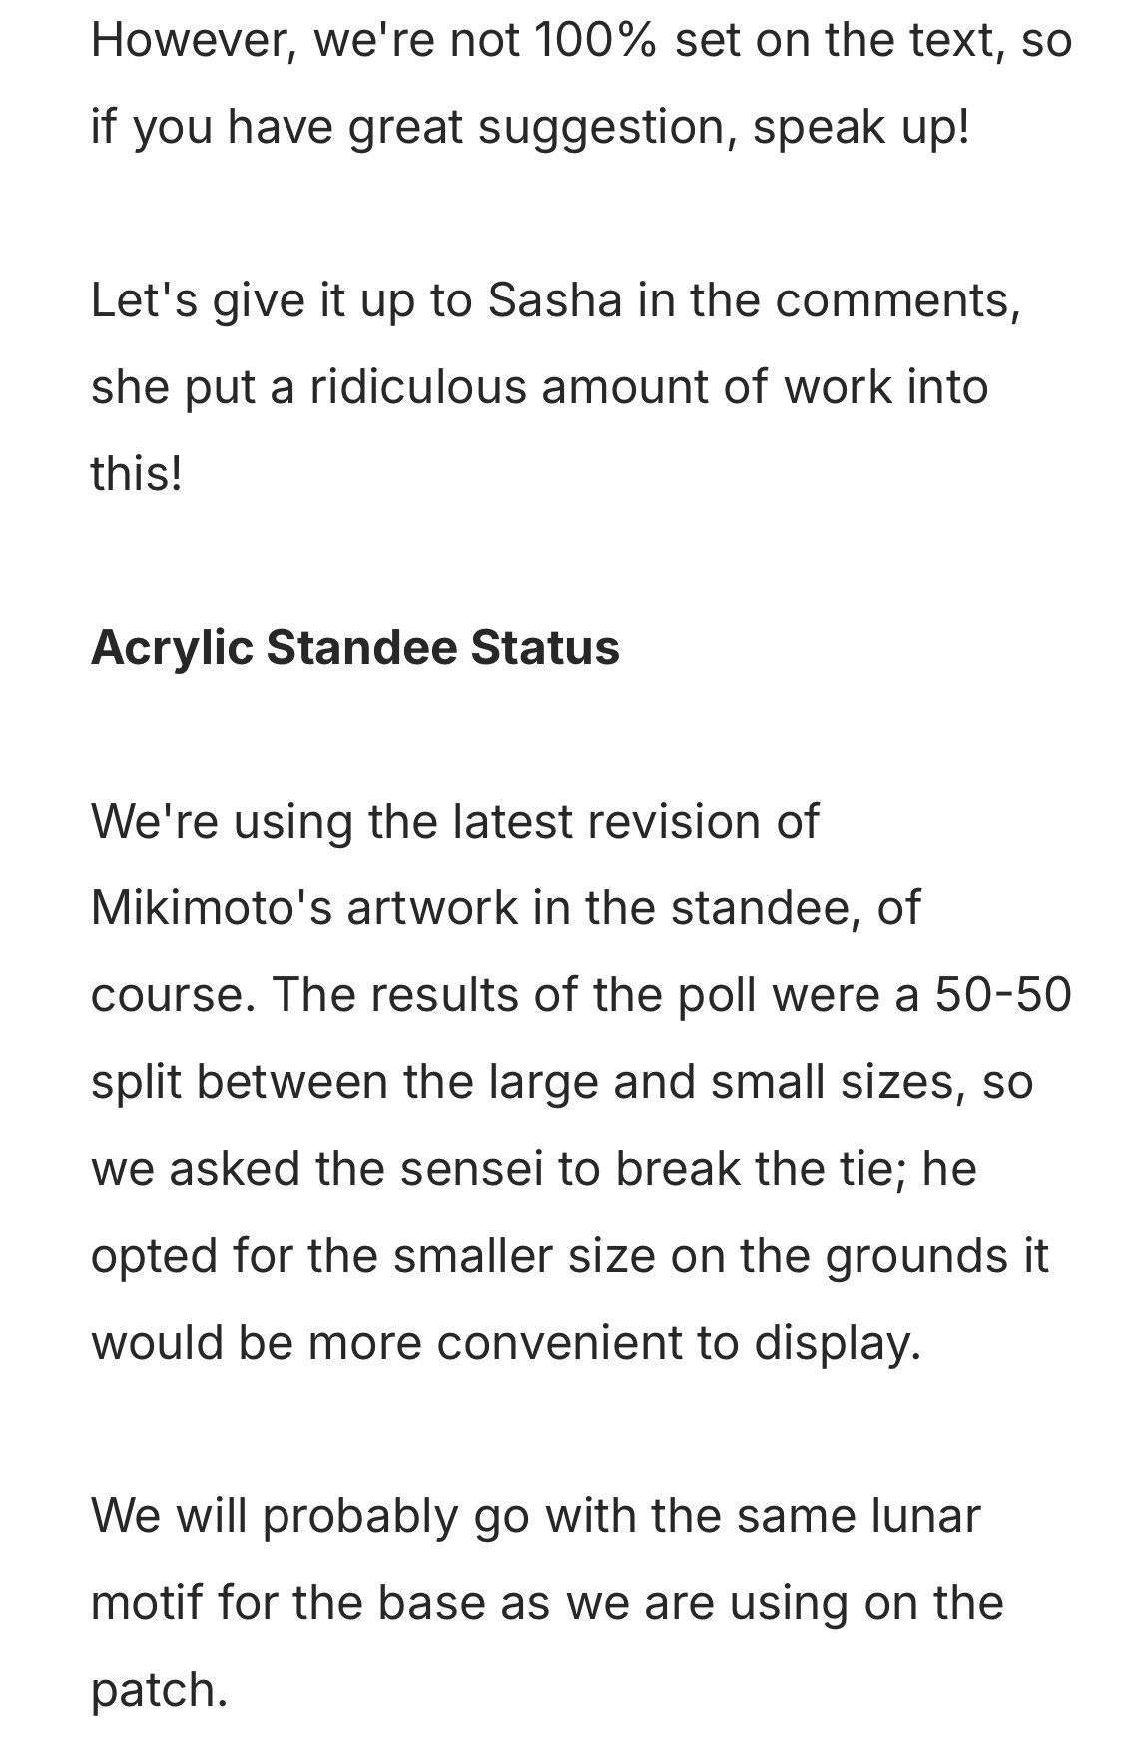Click the "Acrylic Standee Status" heading
The height and width of the screenshot is (1762, 1146).
[x=354, y=647]
